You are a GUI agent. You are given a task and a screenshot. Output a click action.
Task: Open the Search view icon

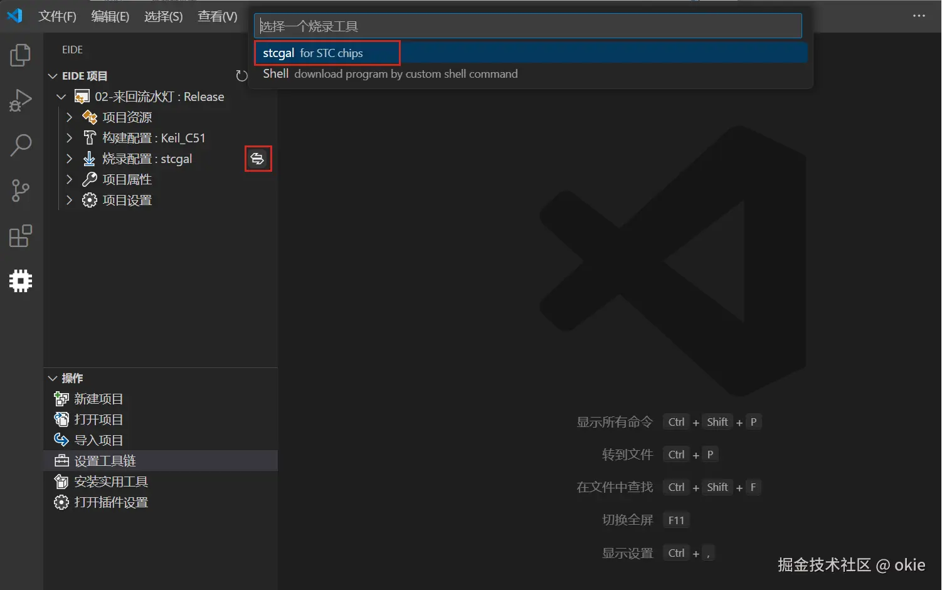click(21, 145)
